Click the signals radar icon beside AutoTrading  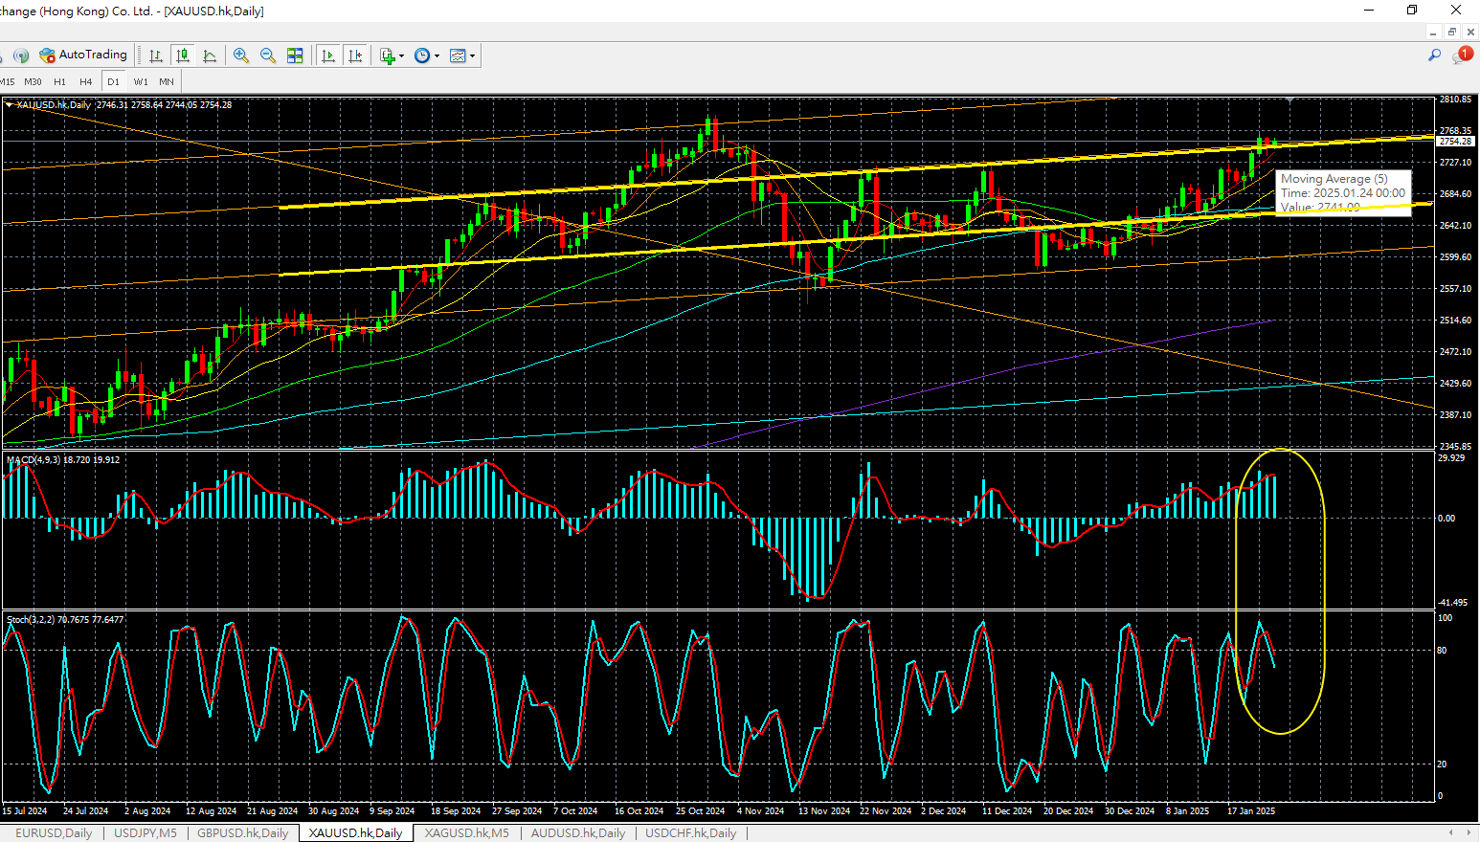(x=21, y=55)
